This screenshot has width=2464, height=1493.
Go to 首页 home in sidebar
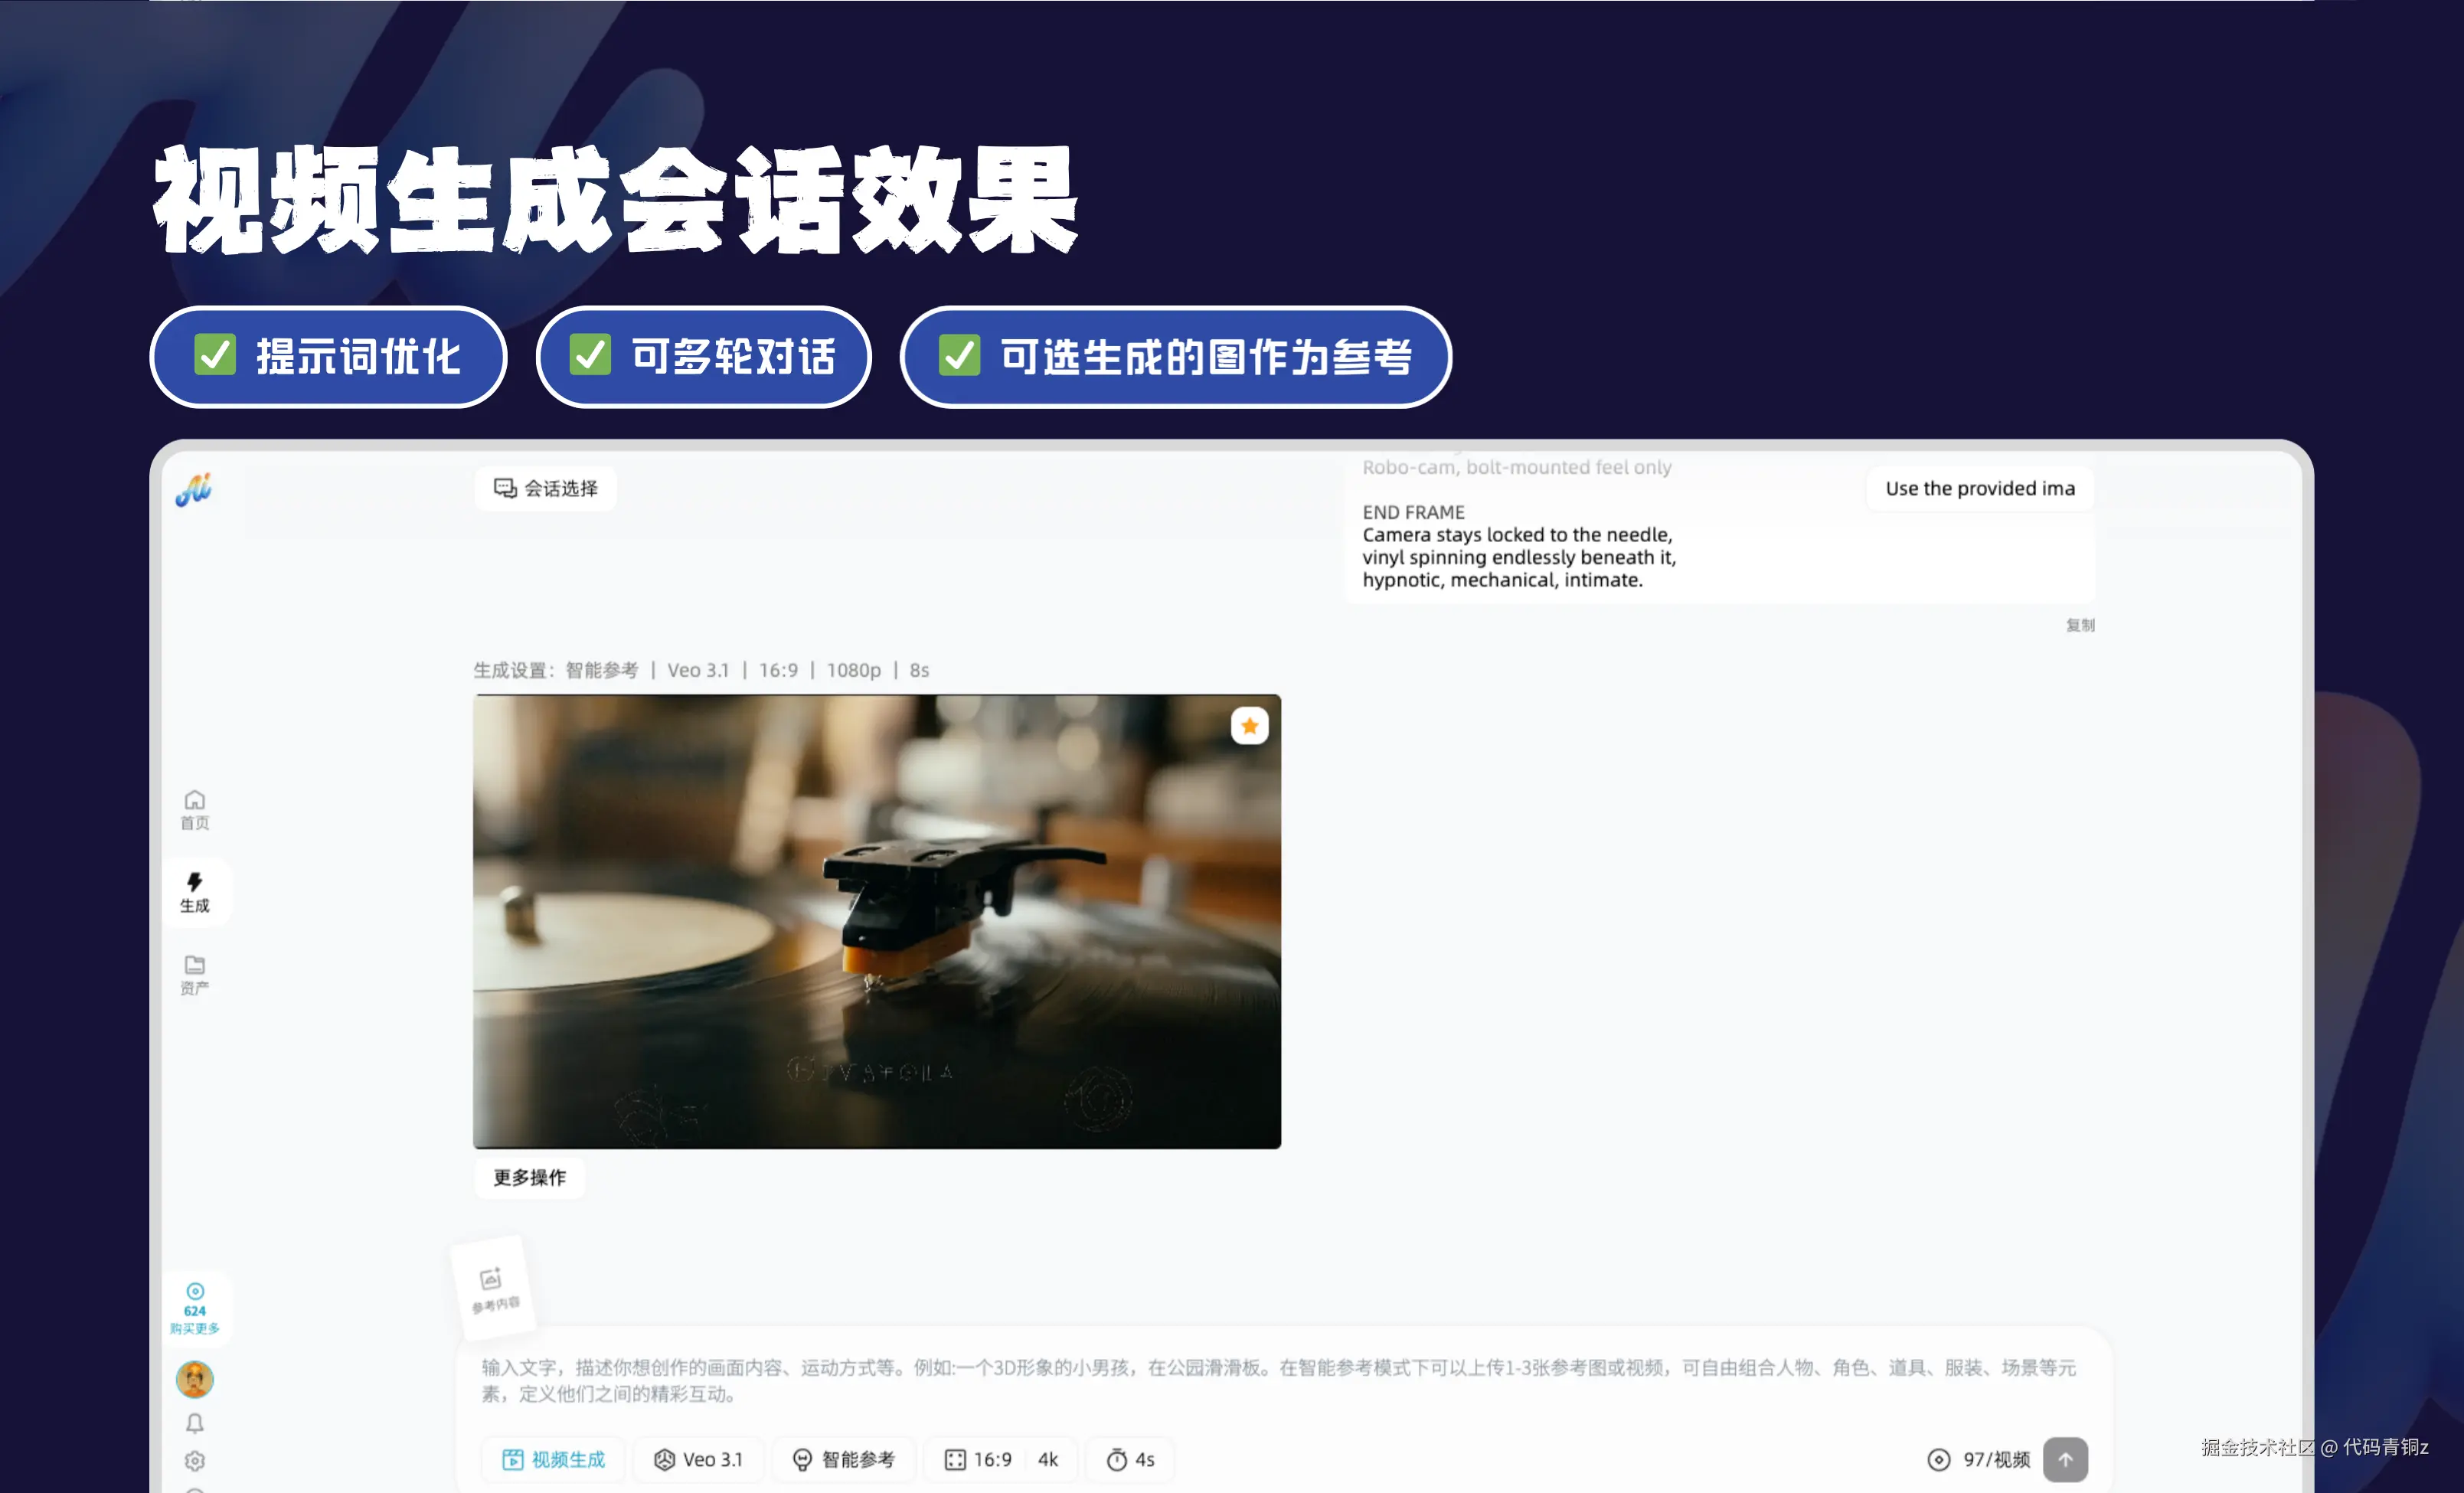click(194, 809)
